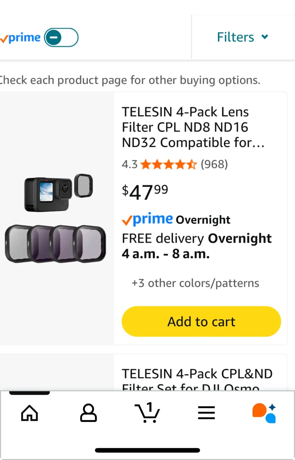Click the chevron arrow next to Filters
The height and width of the screenshot is (460, 295).
point(265,37)
